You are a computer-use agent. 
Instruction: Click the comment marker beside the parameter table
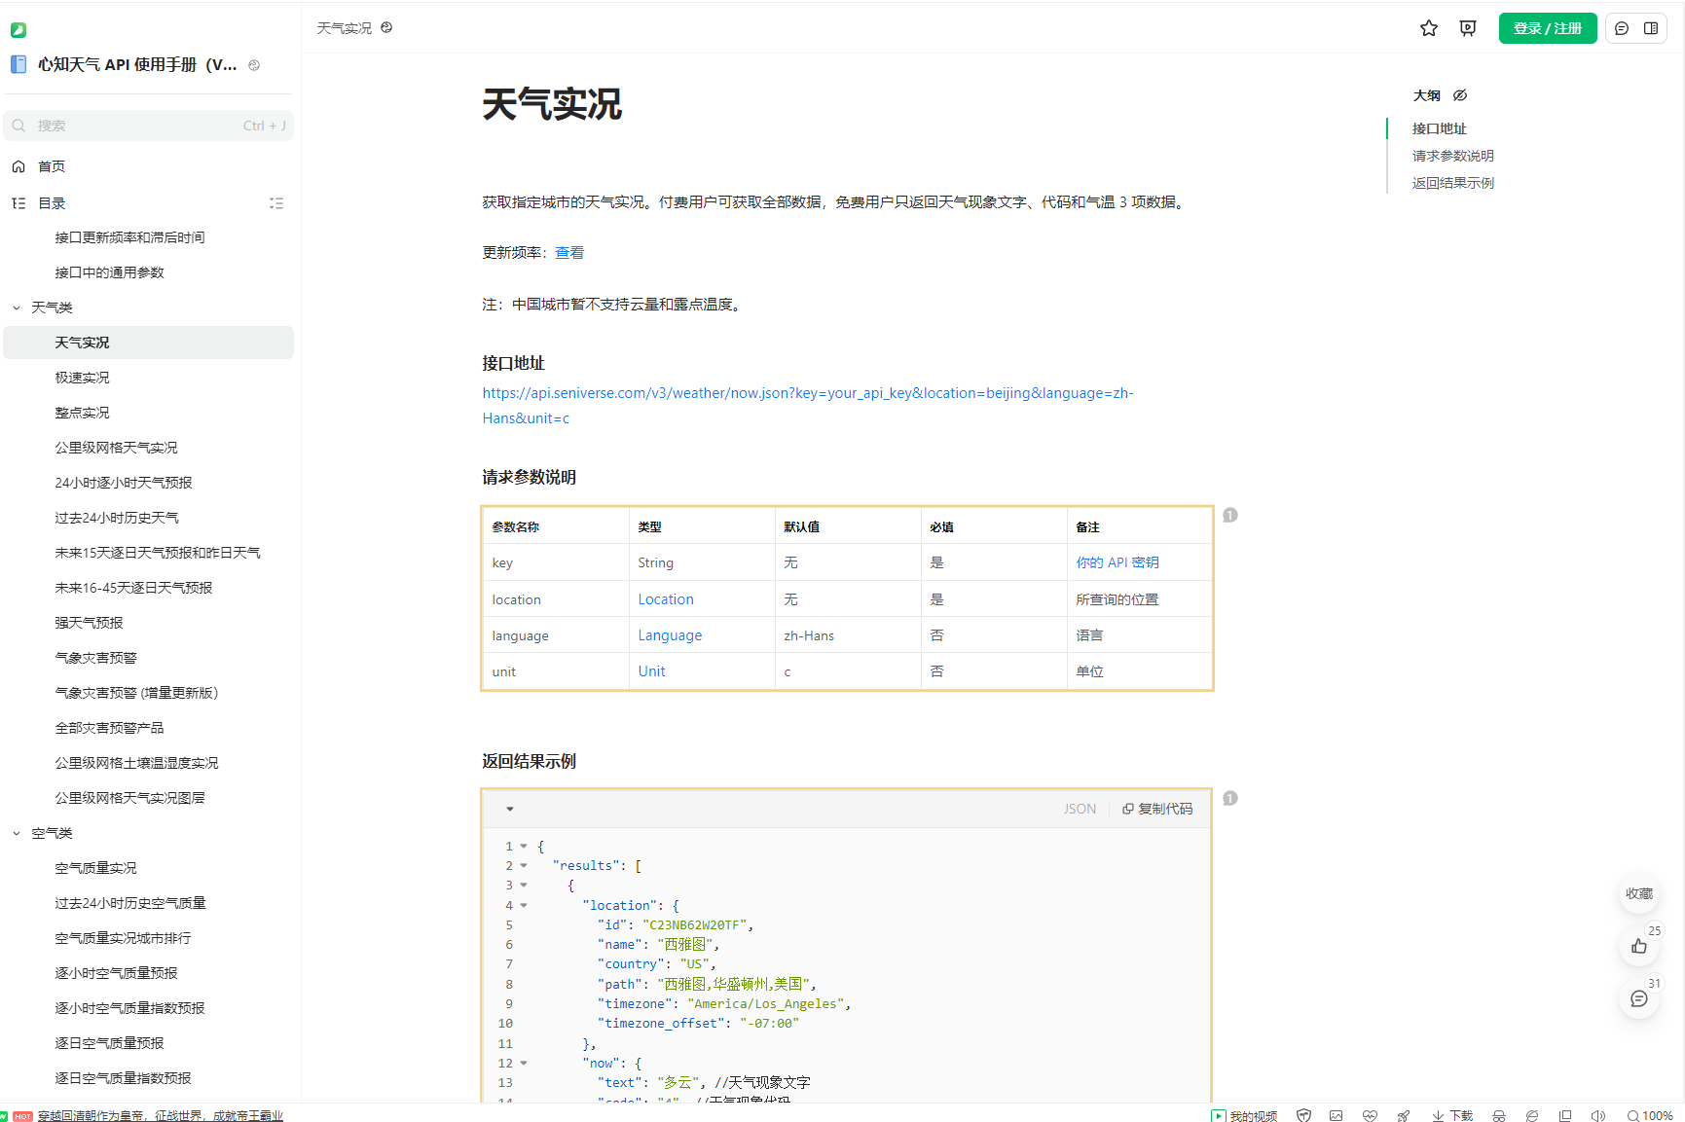(x=1230, y=515)
